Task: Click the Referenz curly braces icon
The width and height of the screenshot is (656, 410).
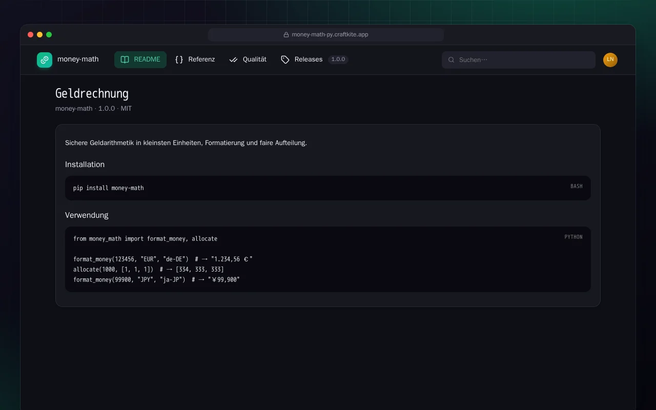Action: (x=179, y=59)
